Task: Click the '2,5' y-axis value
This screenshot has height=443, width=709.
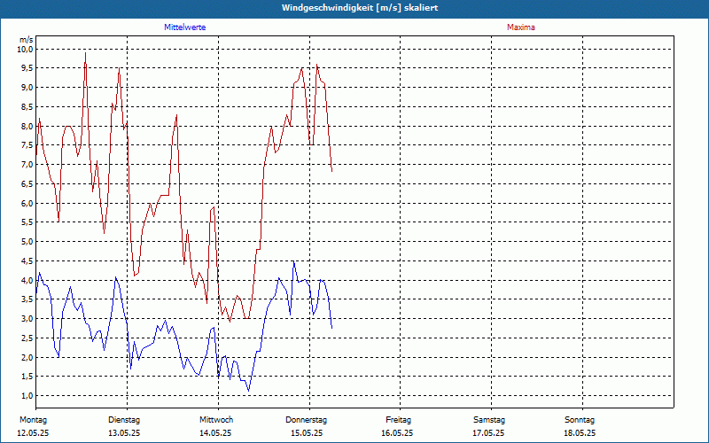Action: pos(27,338)
